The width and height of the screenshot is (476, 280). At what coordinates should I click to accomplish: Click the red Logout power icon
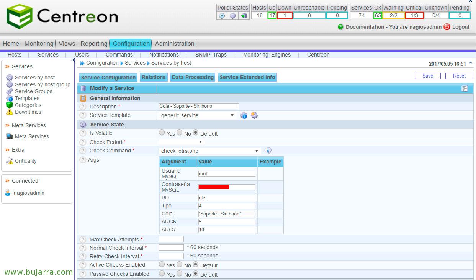pyautogui.click(x=447, y=27)
